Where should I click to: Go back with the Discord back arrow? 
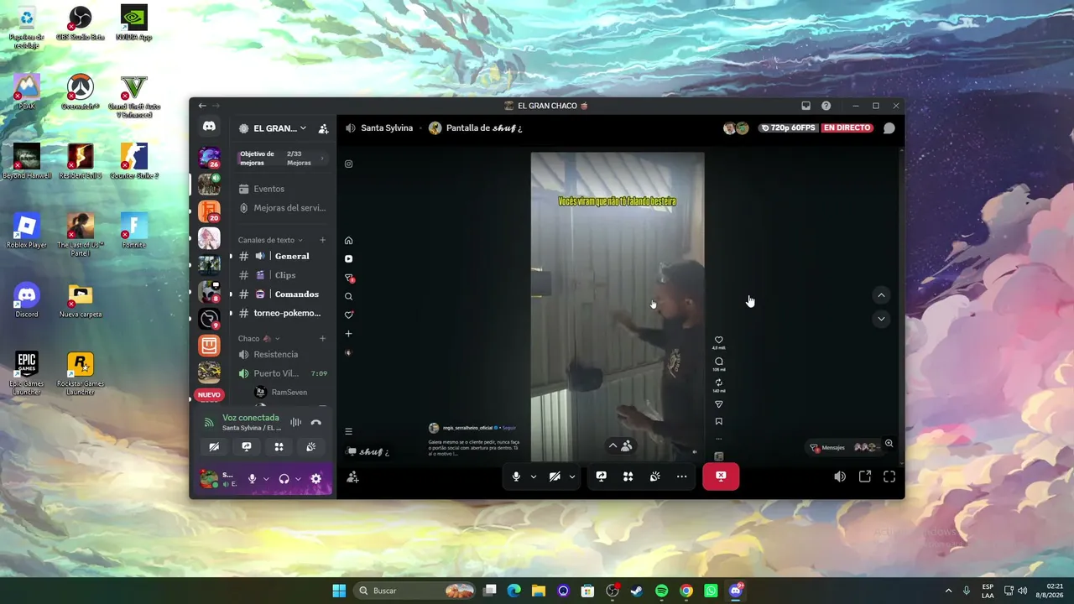click(x=202, y=106)
